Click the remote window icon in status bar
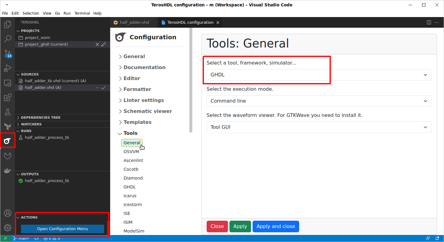 click(x=5, y=238)
